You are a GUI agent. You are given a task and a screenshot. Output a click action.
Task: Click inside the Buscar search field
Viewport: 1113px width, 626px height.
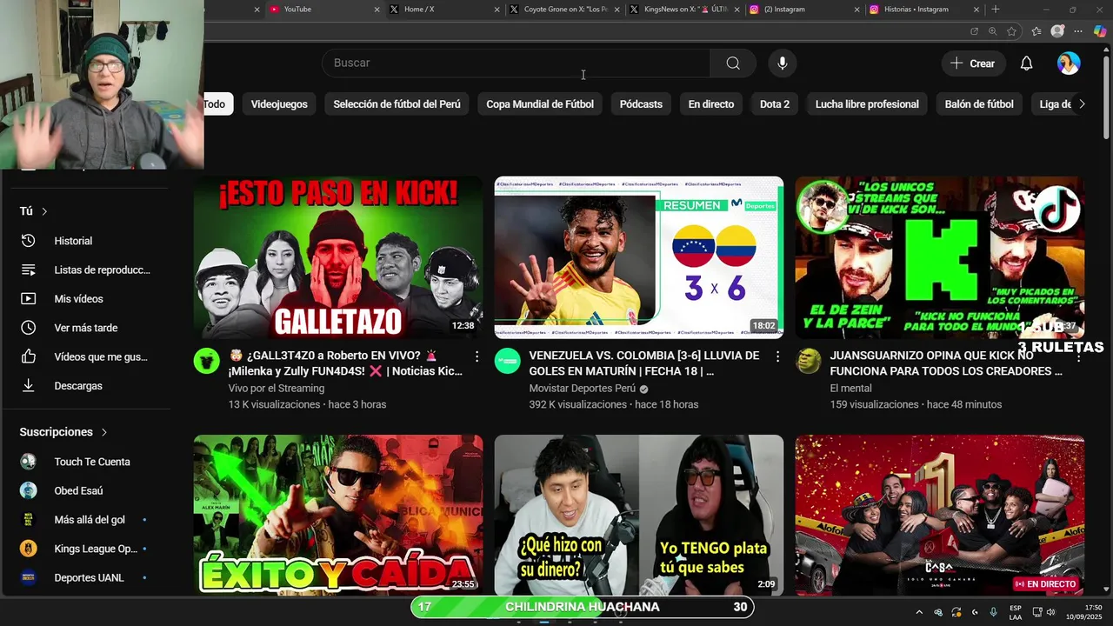(x=517, y=63)
